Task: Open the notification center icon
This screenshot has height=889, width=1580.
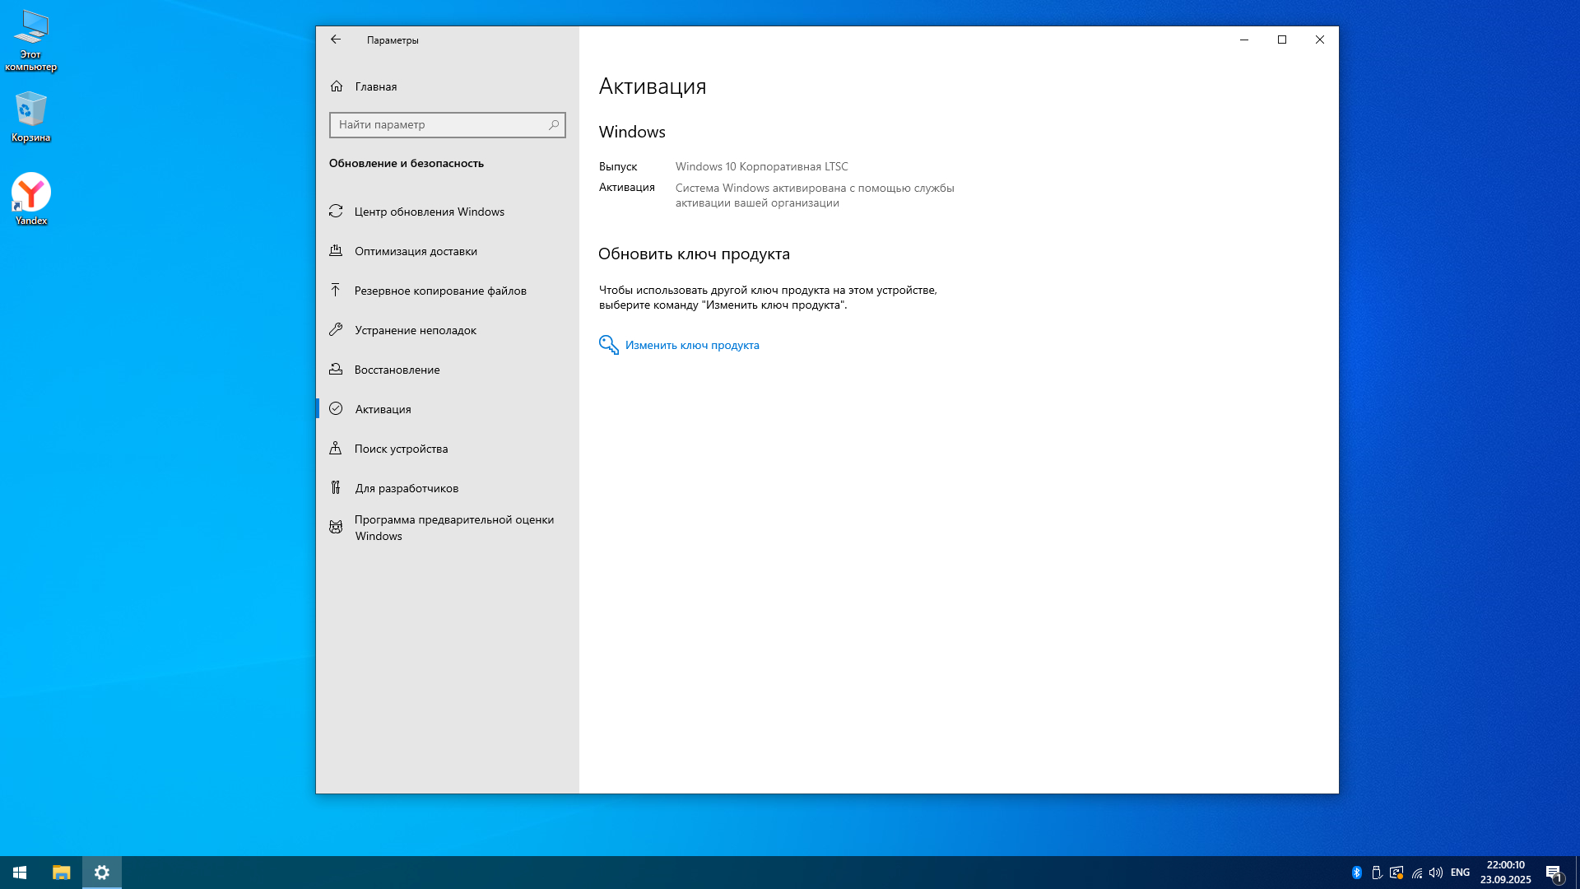Action: click(x=1554, y=873)
